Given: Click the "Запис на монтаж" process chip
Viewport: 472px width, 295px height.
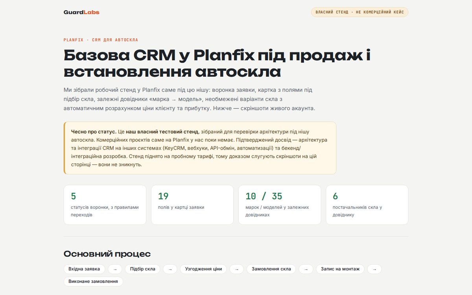Looking at the screenshot, I should [x=340, y=269].
